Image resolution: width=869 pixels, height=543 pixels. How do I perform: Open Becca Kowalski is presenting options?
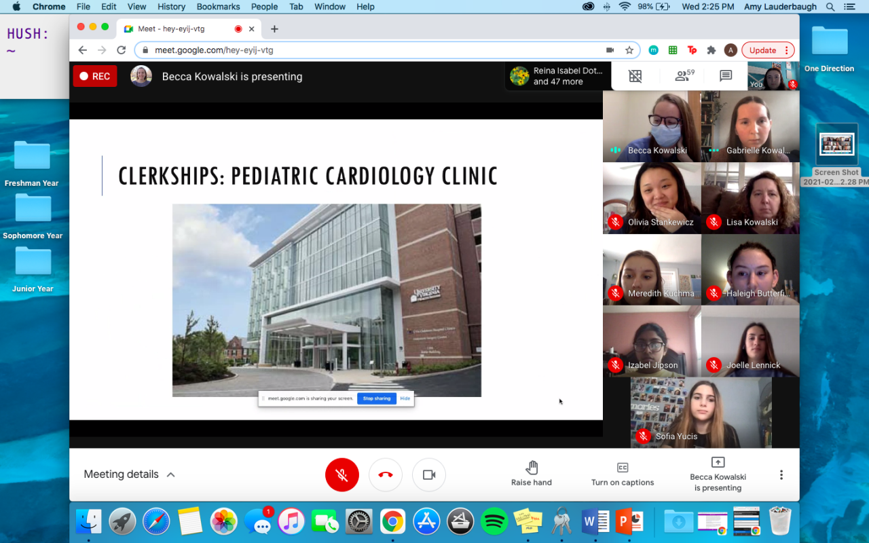click(718, 474)
